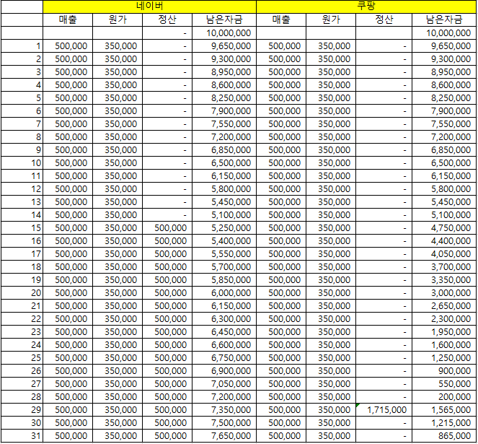Select the 쿠팡 9,300,000 cell in row 2
The height and width of the screenshot is (444, 478).
[x=444, y=59]
